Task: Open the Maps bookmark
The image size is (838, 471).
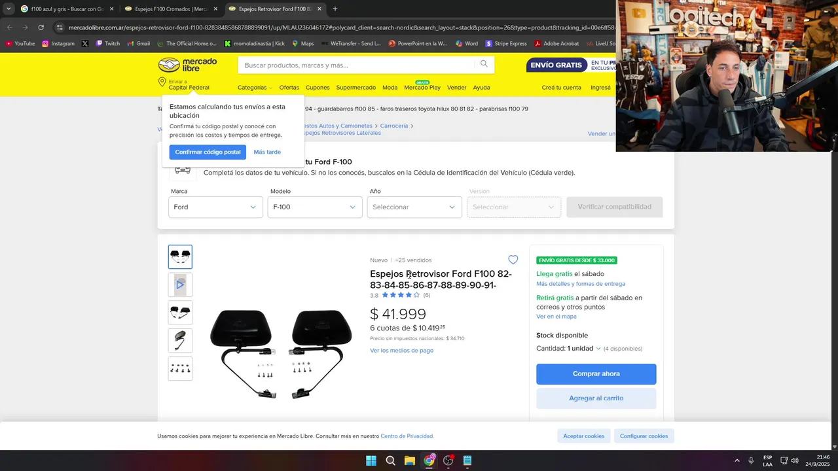Action: pos(303,44)
